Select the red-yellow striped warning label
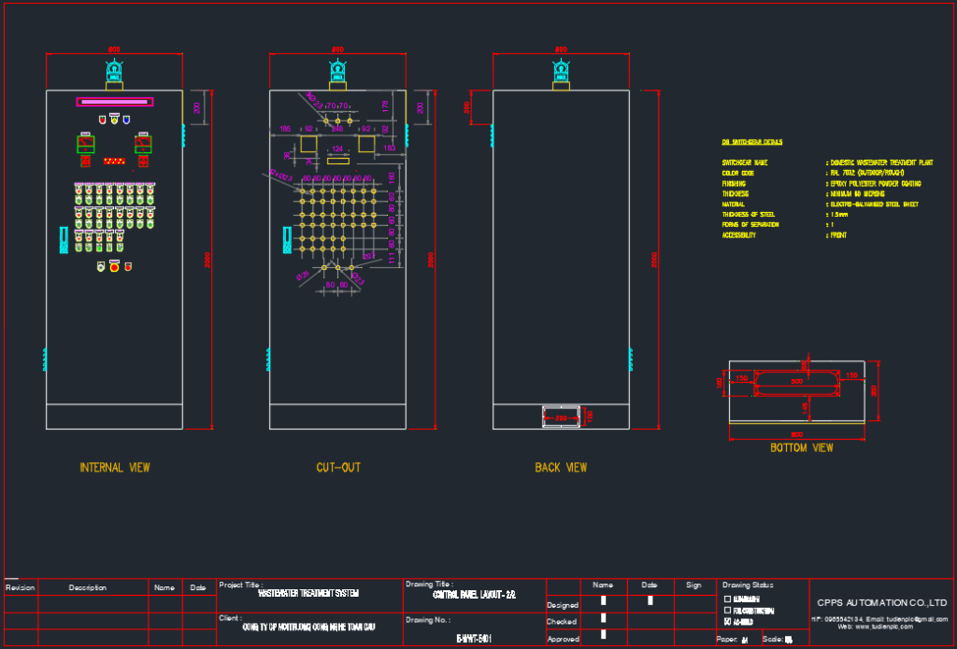 pos(115,162)
